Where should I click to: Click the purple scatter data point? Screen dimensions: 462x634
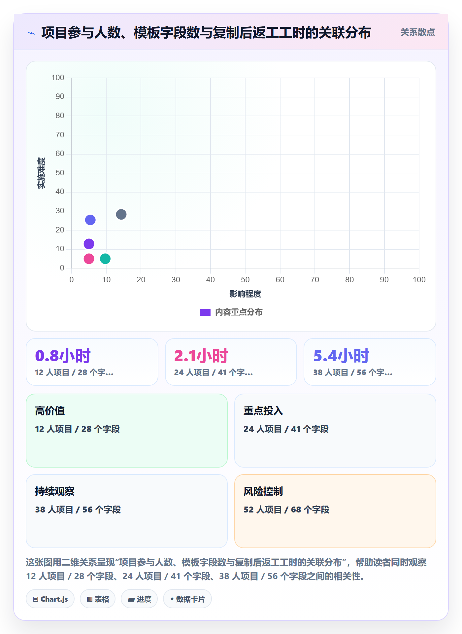pyautogui.click(x=89, y=244)
